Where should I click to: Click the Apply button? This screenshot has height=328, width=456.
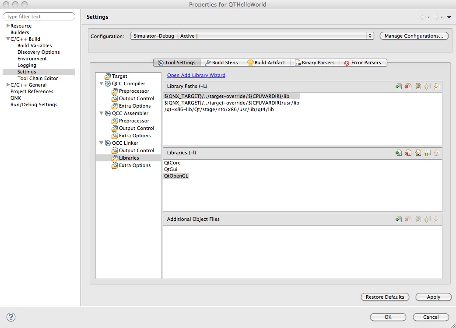[433, 297]
